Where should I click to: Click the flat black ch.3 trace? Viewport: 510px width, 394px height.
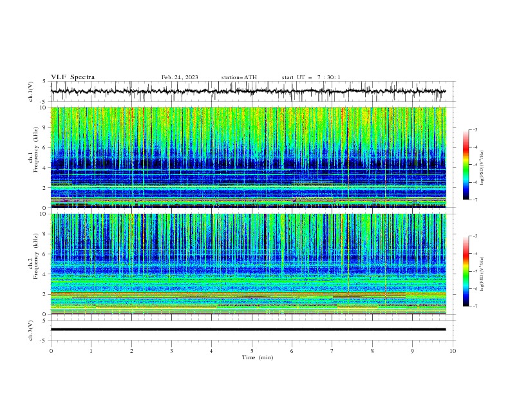click(248, 330)
